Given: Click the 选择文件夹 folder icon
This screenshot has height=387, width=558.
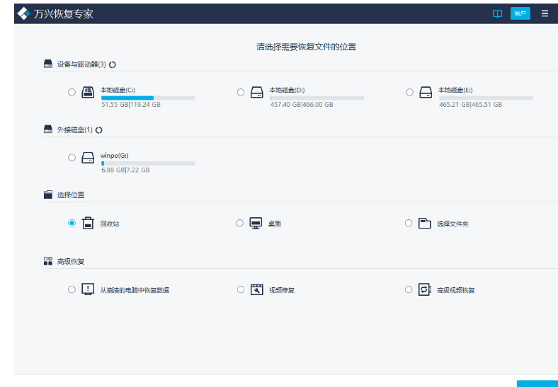Looking at the screenshot, I should [425, 223].
